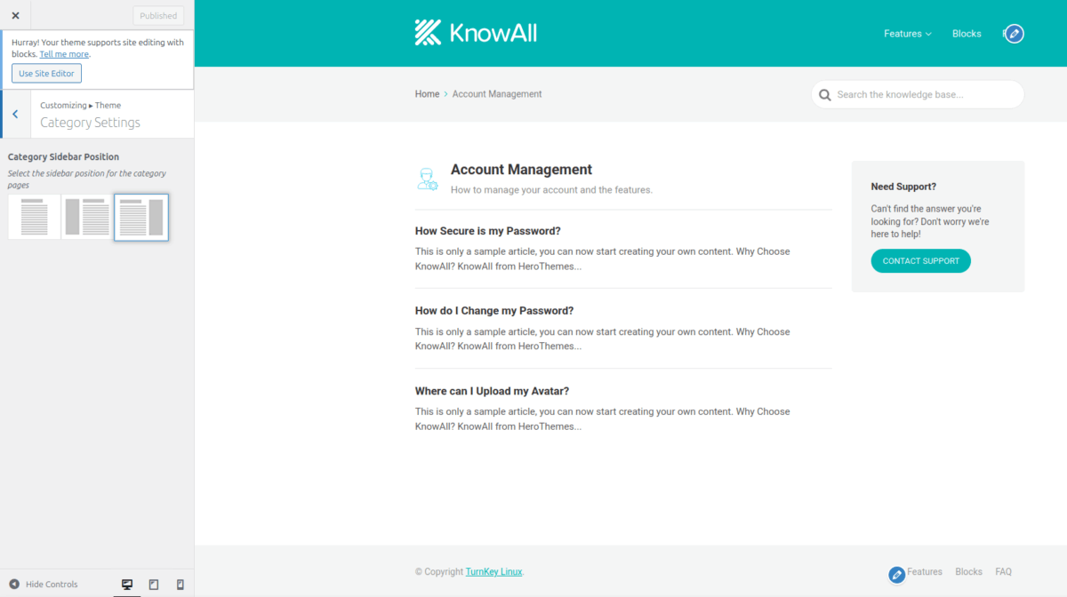The image size is (1067, 597).
Task: Open the FAQ link in footer menu
Action: (1003, 572)
